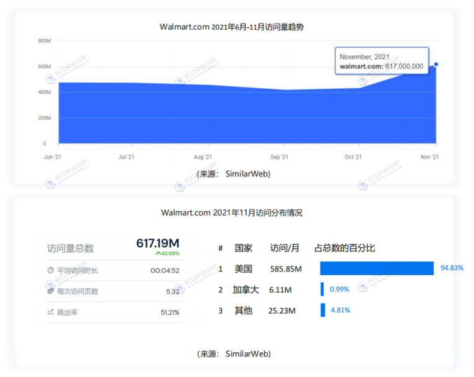Click the 其他 country row name
474x377 pixels.
tap(244, 311)
